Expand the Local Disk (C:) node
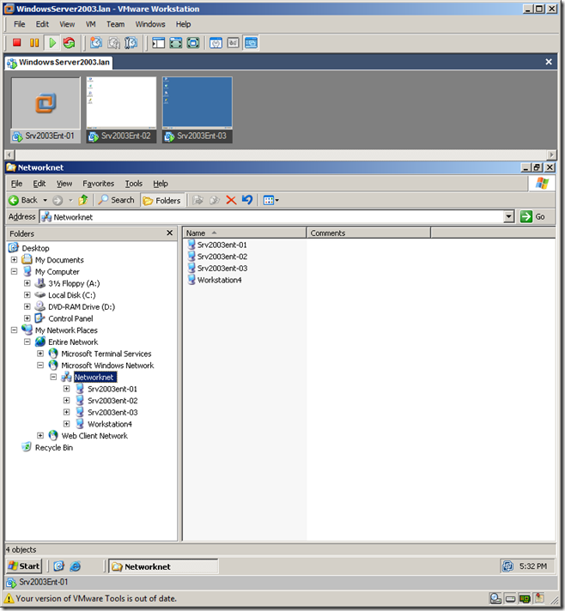The height and width of the screenshot is (611, 565). tap(27, 294)
